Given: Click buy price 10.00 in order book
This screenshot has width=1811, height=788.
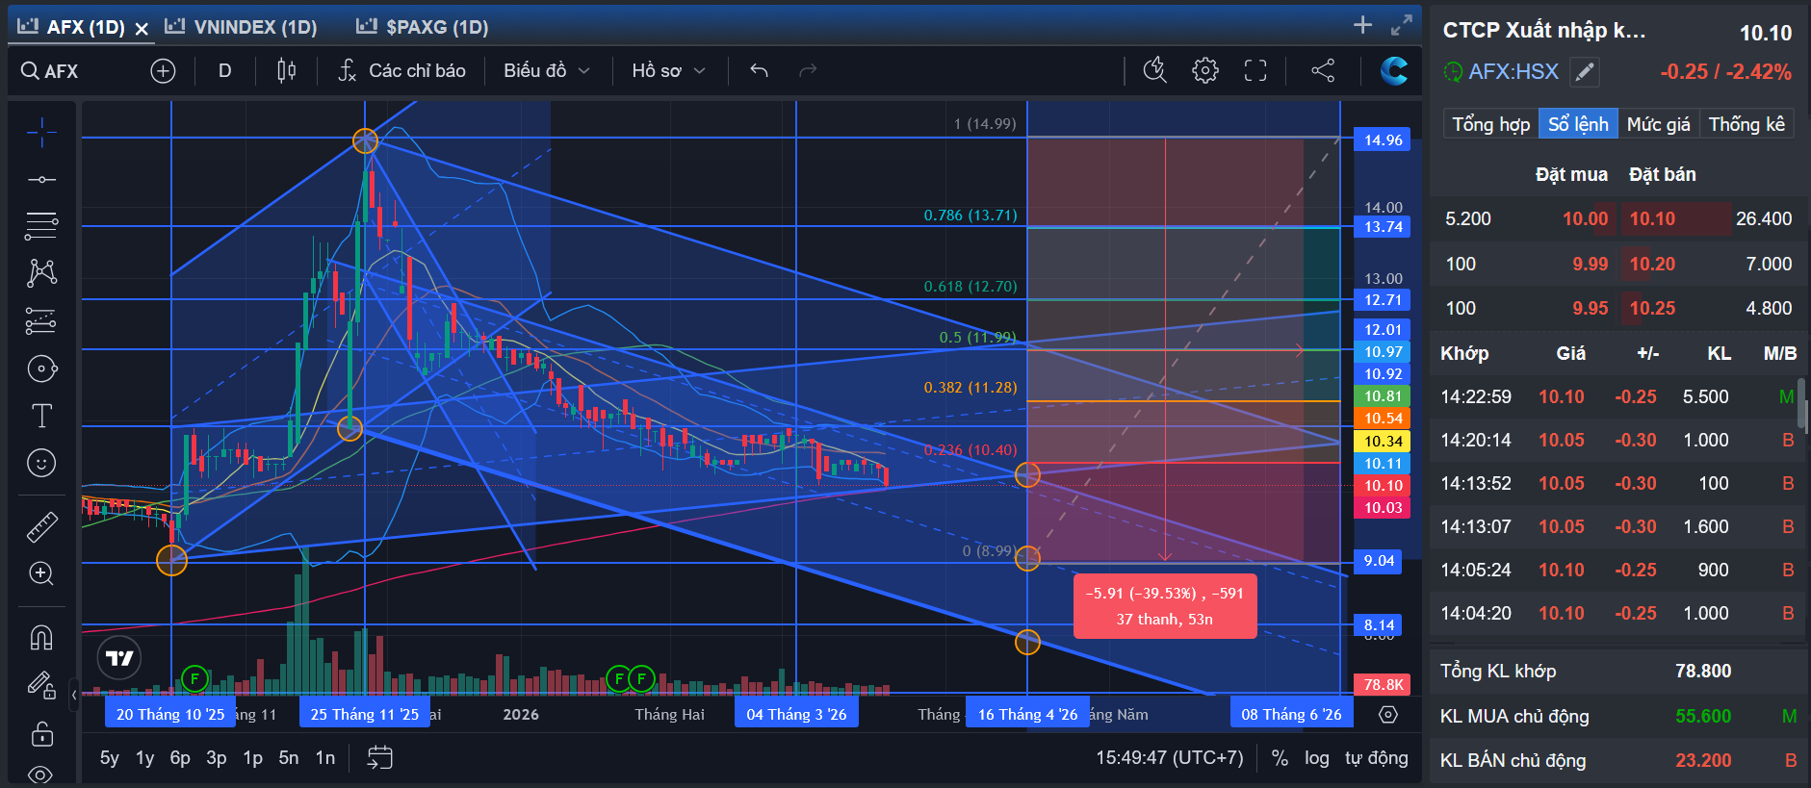Looking at the screenshot, I should [1585, 219].
